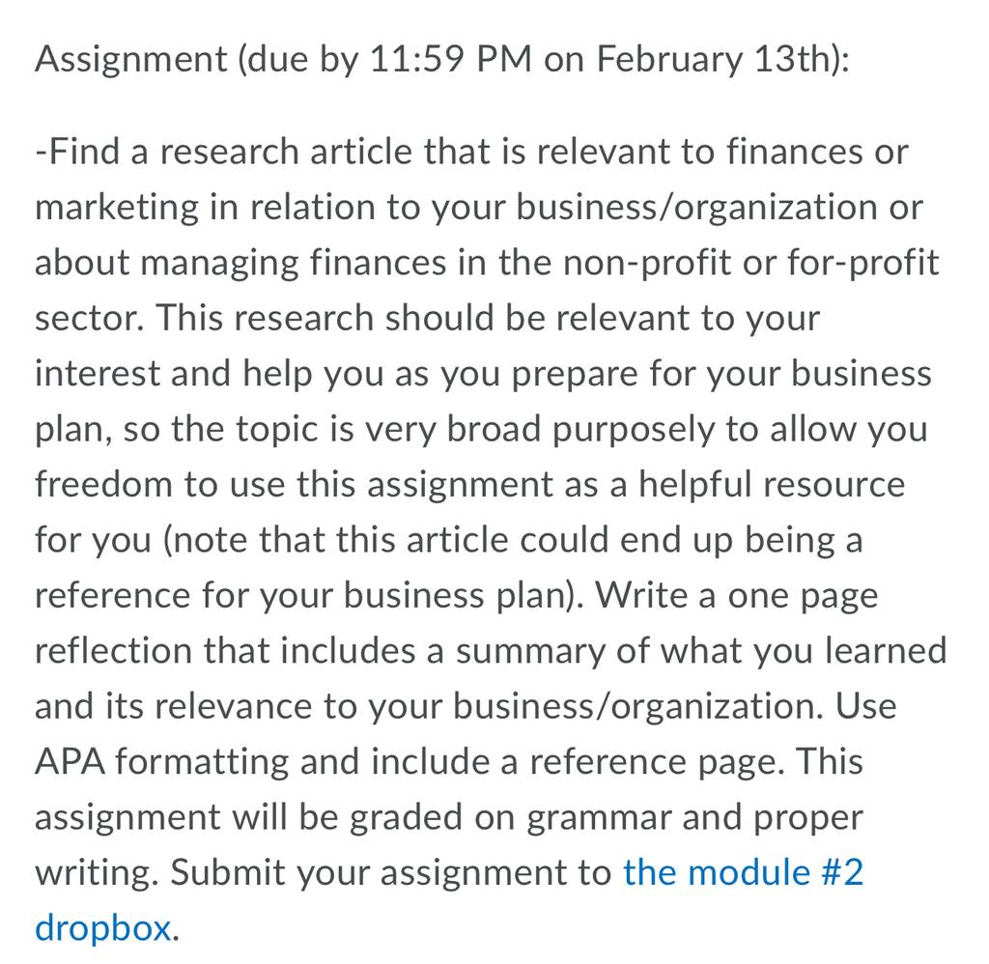Click the phrase "helpful resource"
989x964 pixels.
[772, 486]
